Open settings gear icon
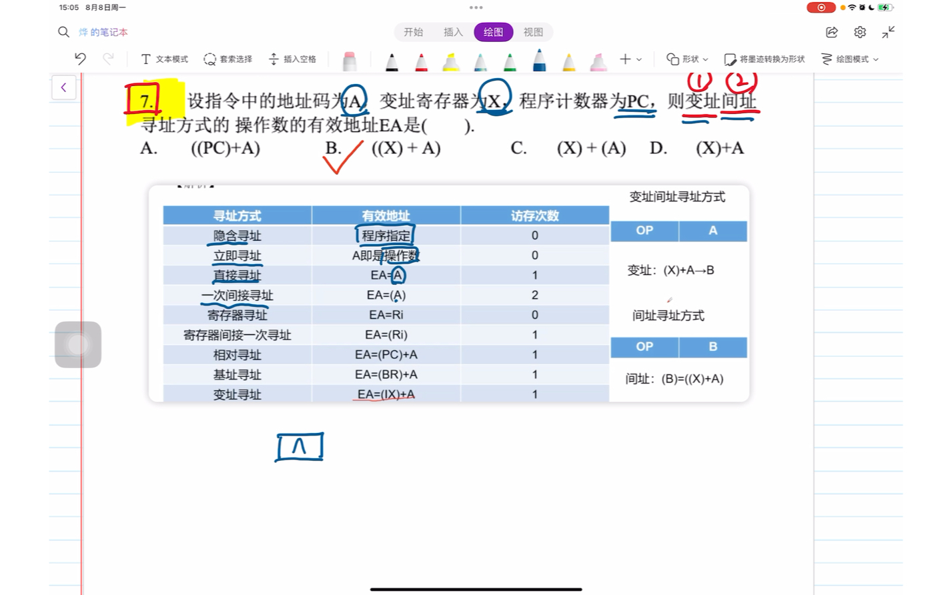Image resolution: width=952 pixels, height=595 pixels. coord(860,32)
